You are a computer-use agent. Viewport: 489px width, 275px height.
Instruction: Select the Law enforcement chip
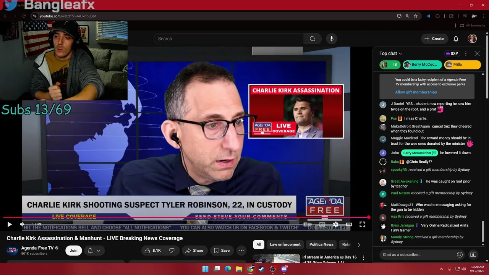pos(285,244)
